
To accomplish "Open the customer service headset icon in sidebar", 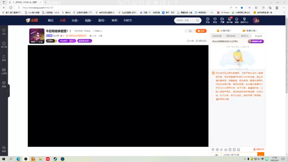I will pos(4,149).
